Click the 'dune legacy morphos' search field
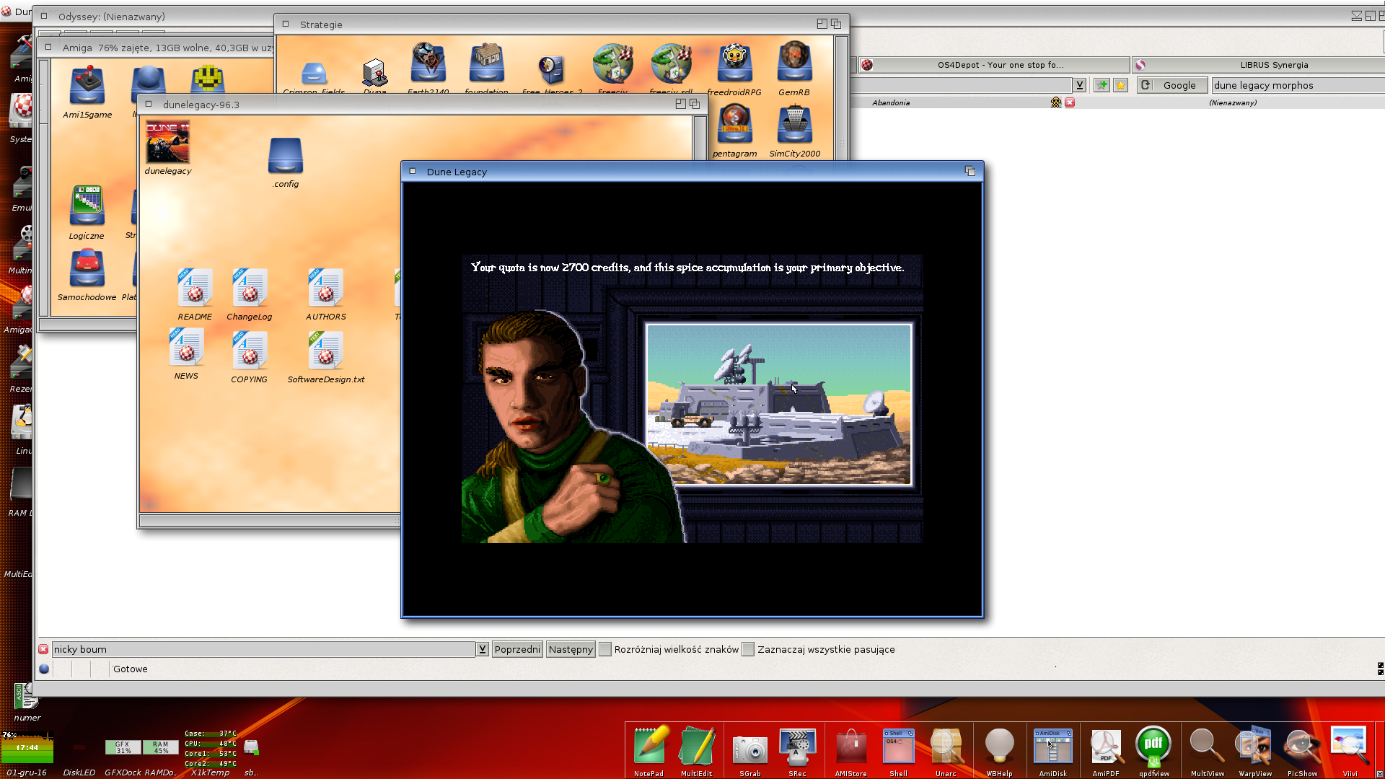1385x779 pixels. click(1297, 85)
